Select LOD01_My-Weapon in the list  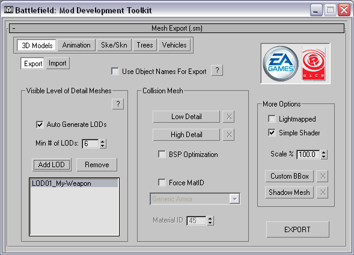[x=74, y=183]
